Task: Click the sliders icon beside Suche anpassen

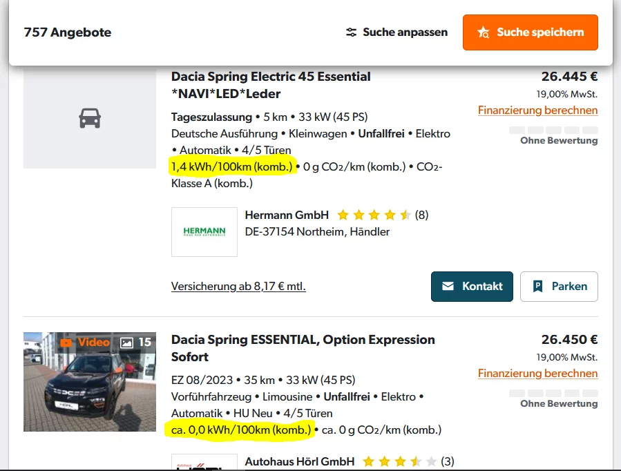Action: [x=352, y=32]
